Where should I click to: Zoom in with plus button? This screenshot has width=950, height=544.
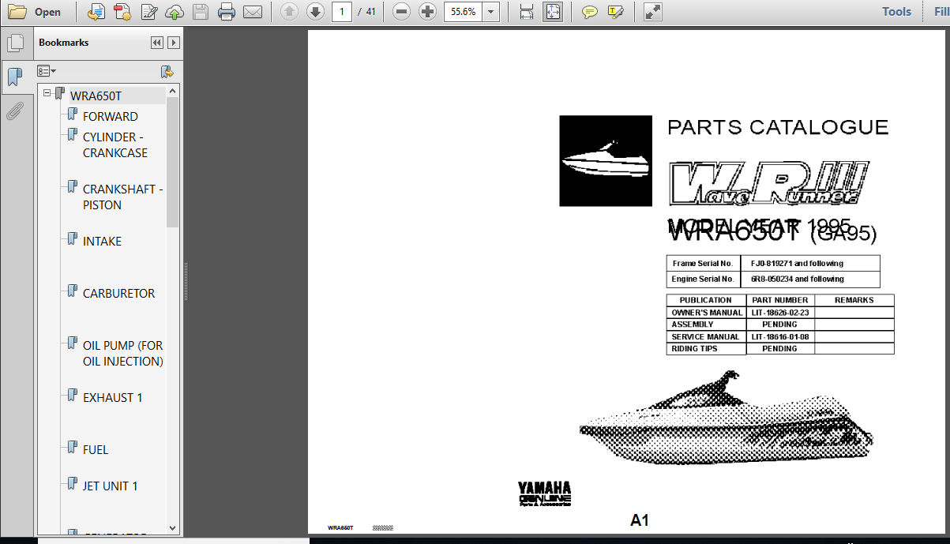(x=427, y=12)
